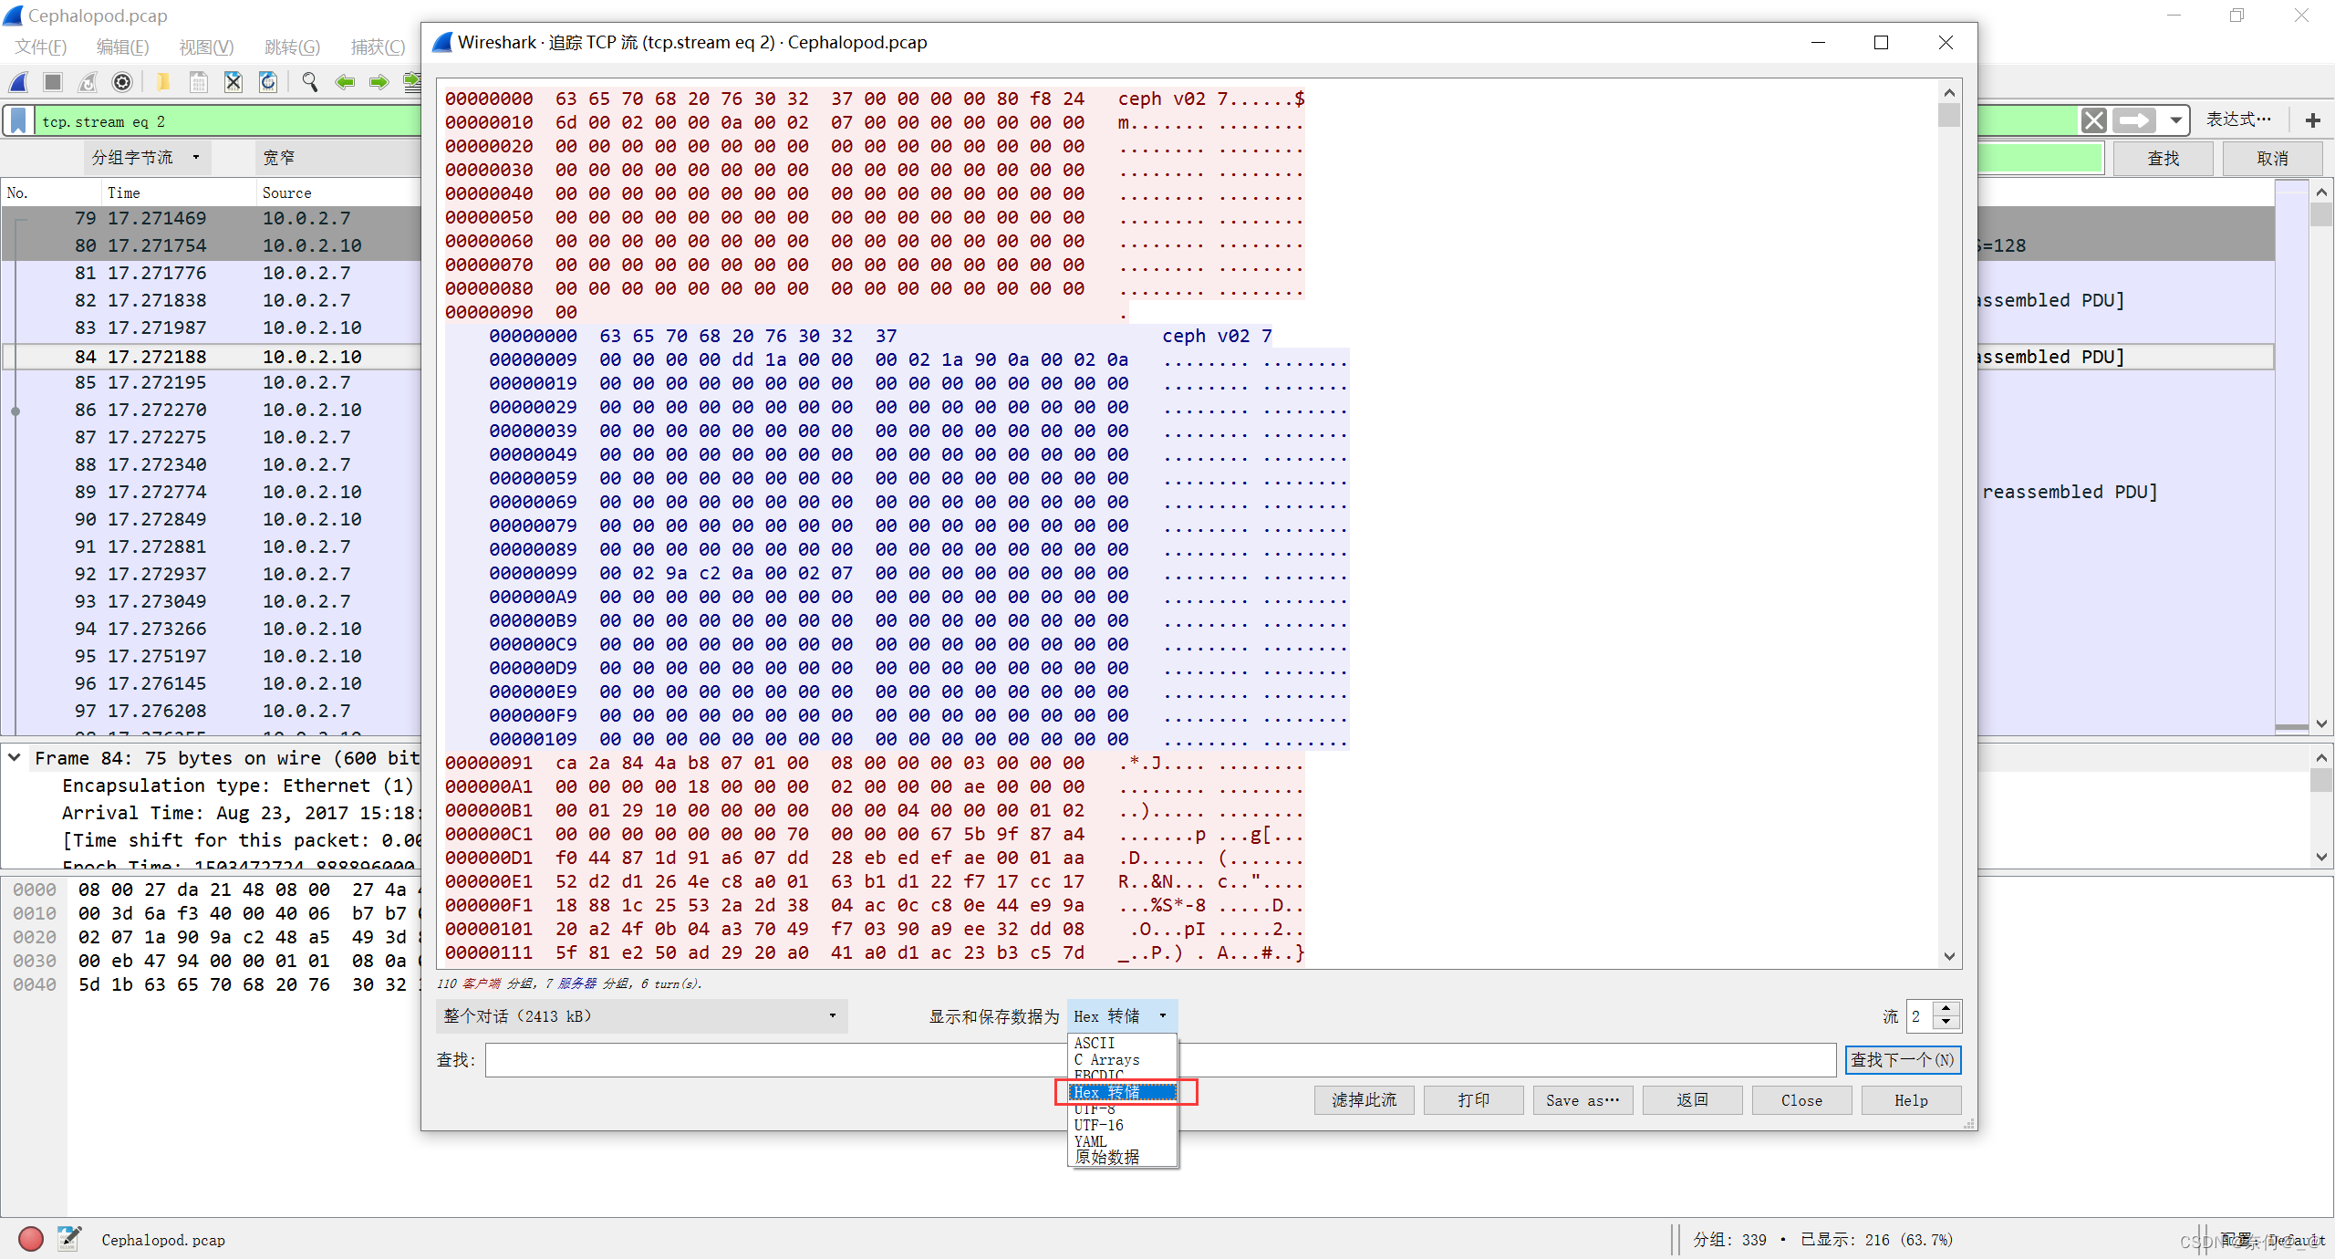
Task: Open the display filter history dropdown arrow
Action: coord(2176,120)
